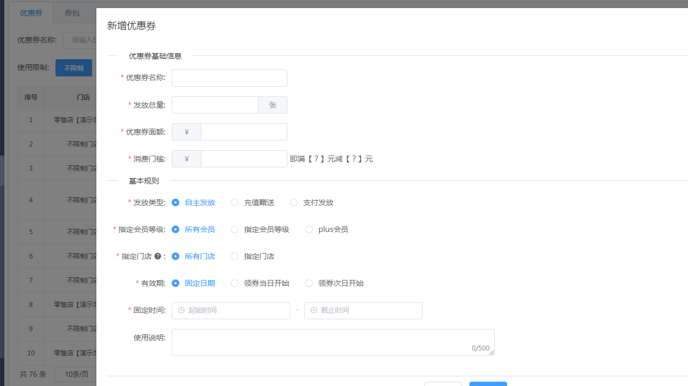
Task: Click the 优惠券名称 input in dialog
Action: tap(229, 78)
